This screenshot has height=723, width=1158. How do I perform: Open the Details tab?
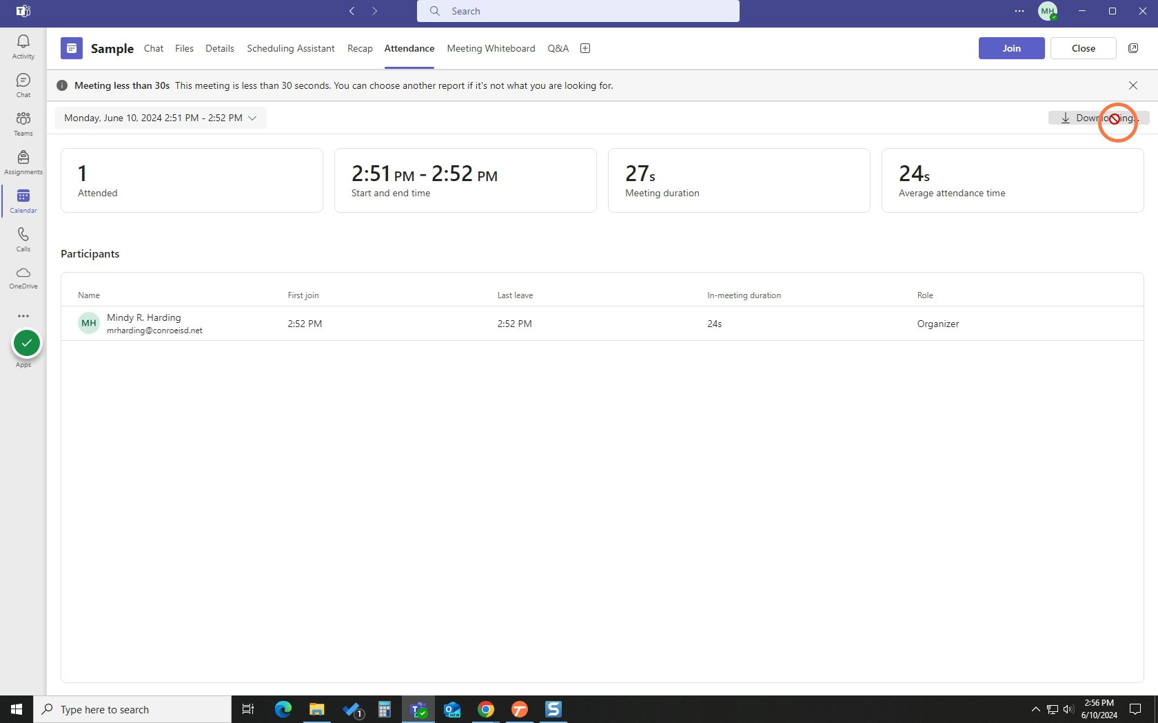click(220, 48)
